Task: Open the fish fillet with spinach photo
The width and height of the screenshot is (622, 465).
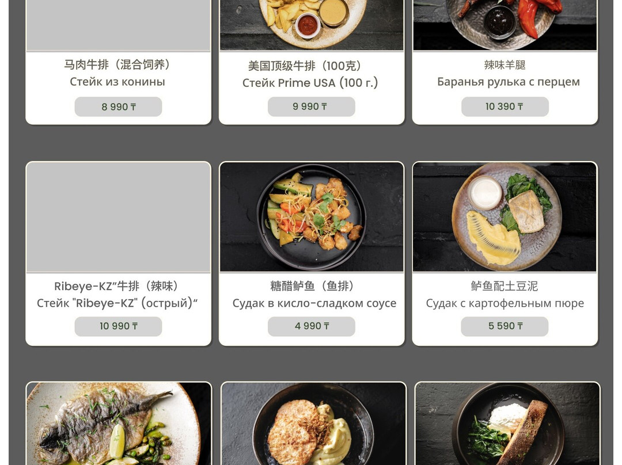Action: click(x=507, y=424)
